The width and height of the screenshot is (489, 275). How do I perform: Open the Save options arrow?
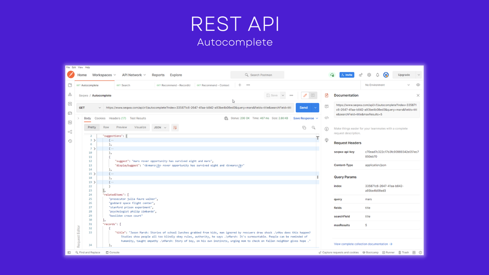click(x=283, y=95)
